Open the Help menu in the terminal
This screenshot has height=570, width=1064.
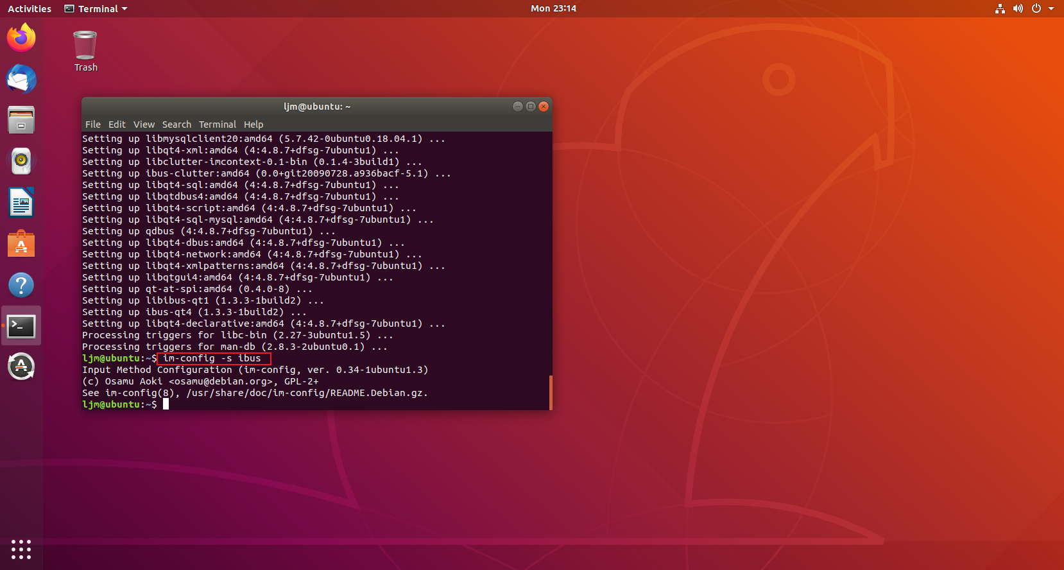click(x=253, y=125)
